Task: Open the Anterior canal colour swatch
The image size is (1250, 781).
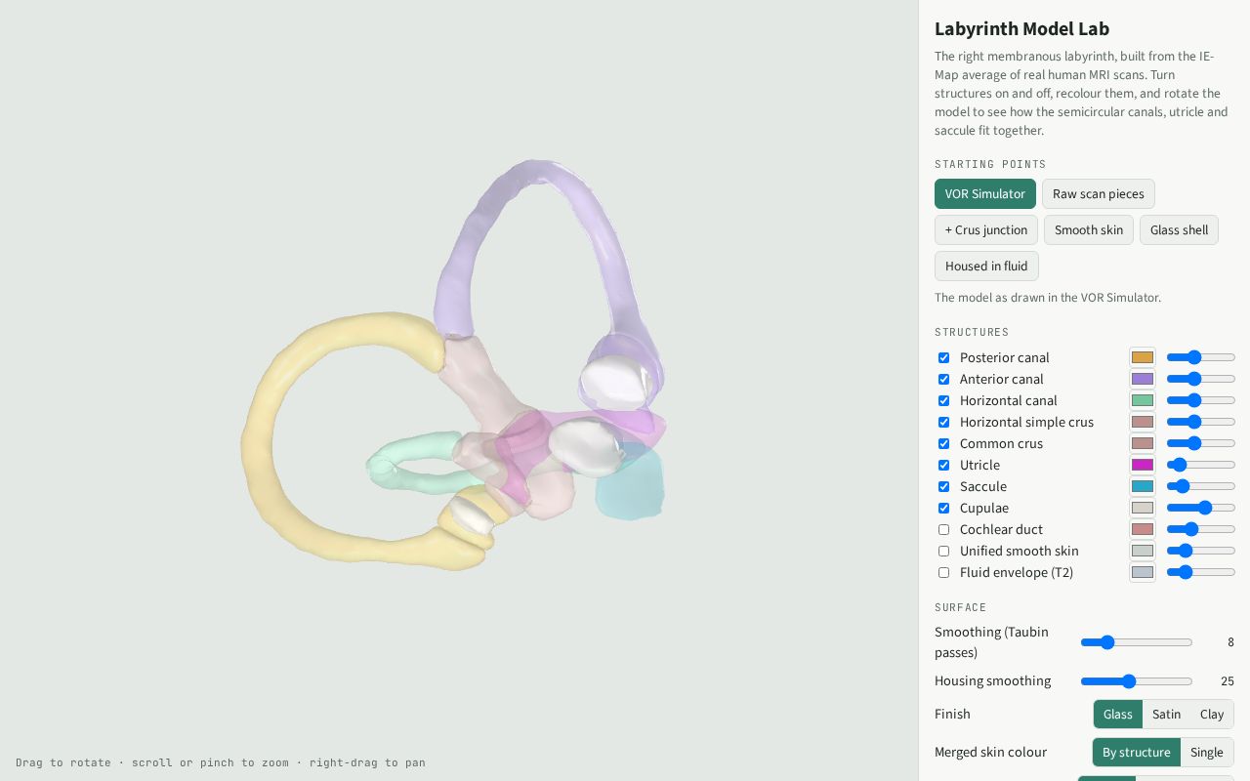Action: coord(1143,379)
